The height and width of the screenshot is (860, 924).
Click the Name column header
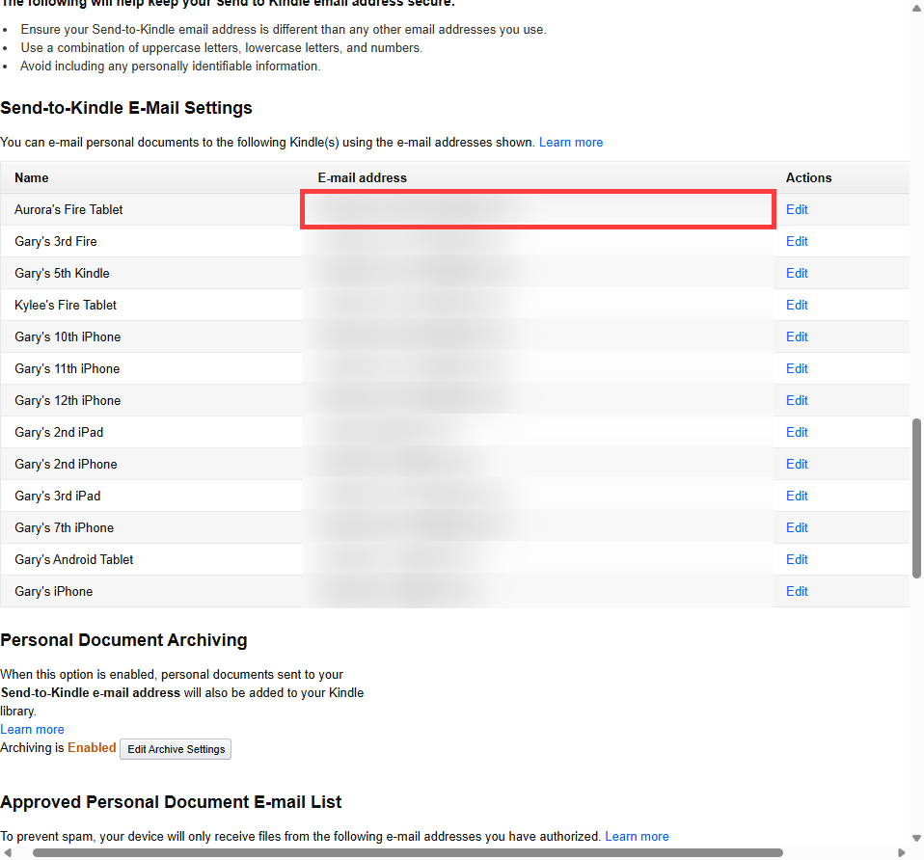[31, 178]
